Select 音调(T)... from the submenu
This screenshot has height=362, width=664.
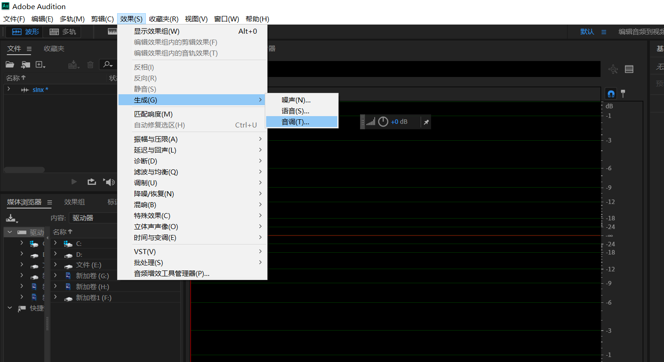click(x=302, y=122)
